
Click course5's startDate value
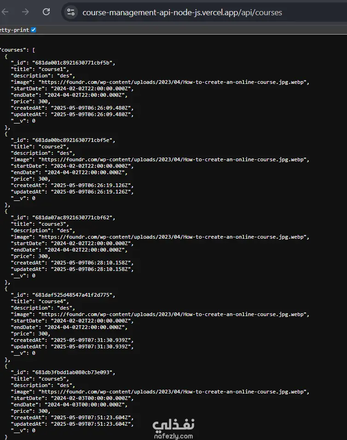(92, 399)
